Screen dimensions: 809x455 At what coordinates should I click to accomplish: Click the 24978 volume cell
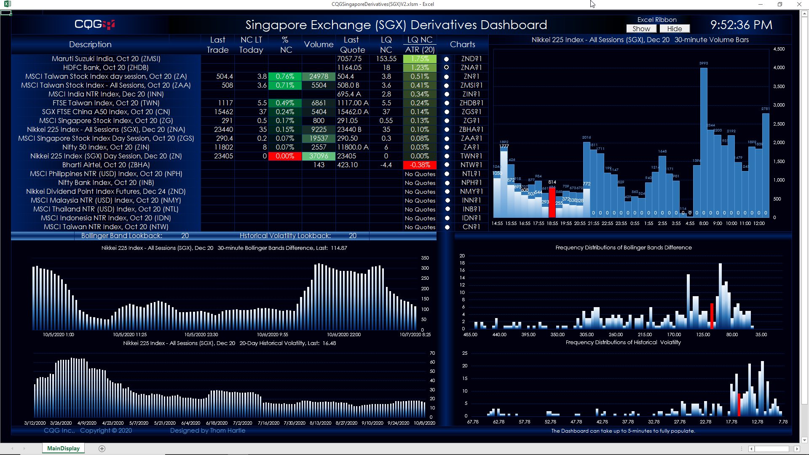319,77
